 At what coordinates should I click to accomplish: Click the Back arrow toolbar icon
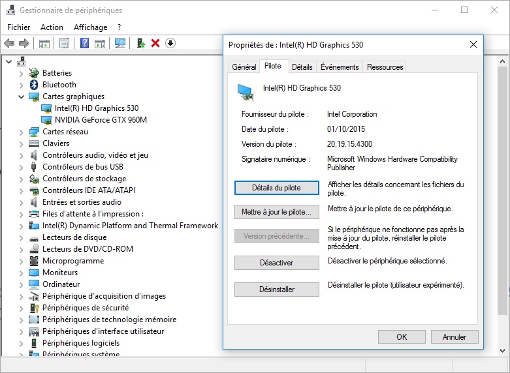coord(9,43)
